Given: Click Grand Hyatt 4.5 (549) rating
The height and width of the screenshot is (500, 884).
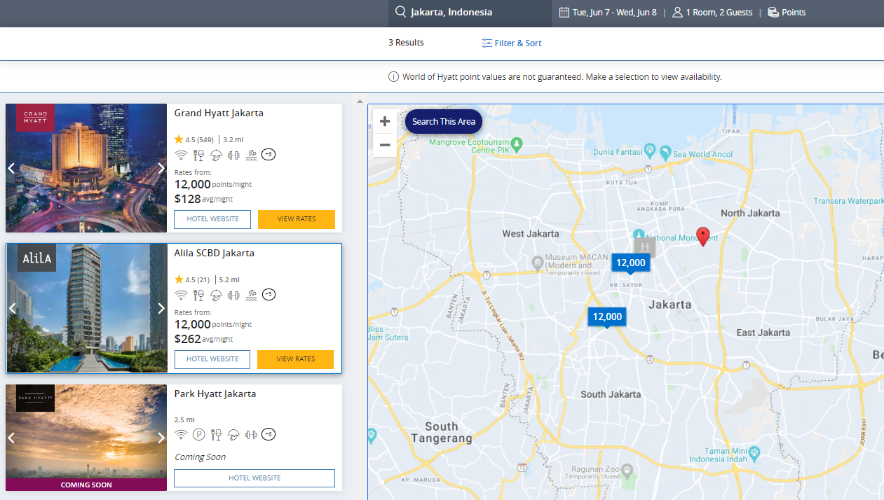Looking at the screenshot, I should coord(194,139).
